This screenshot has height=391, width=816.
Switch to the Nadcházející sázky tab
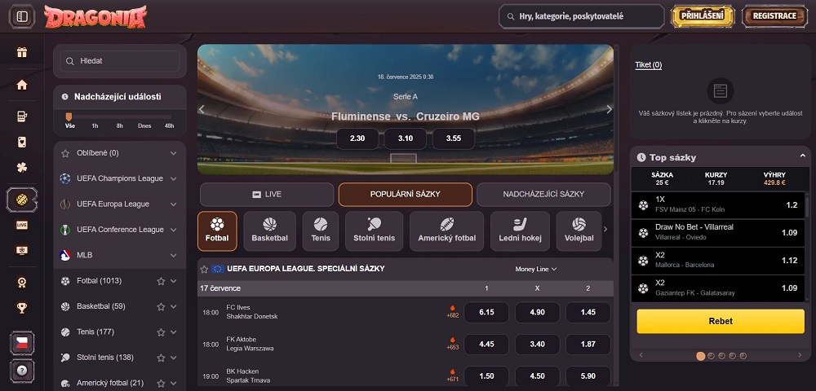pyautogui.click(x=543, y=194)
